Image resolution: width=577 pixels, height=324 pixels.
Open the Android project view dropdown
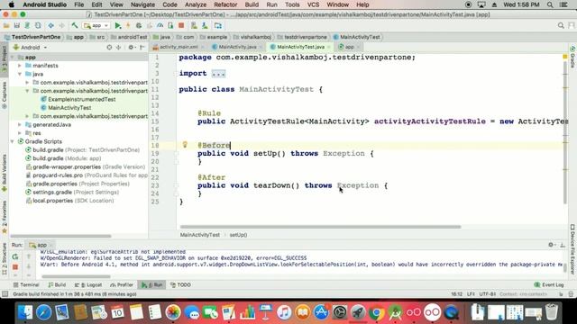[x=30, y=48]
